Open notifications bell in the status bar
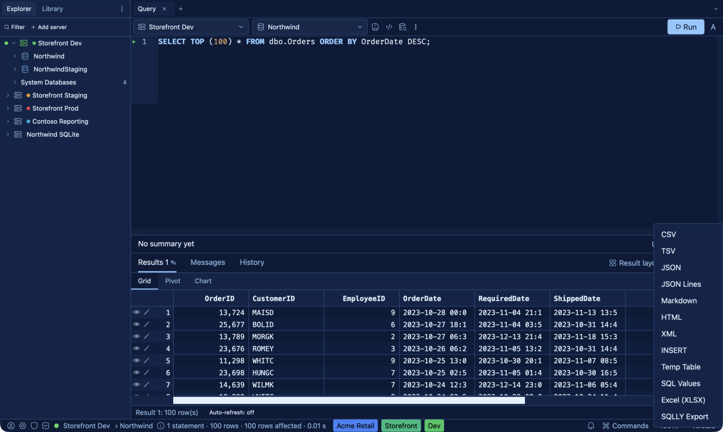 [x=591, y=426]
